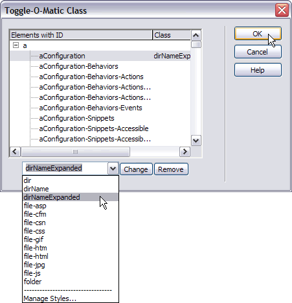Click the horizontal scrollbar thumb
The image size is (292, 303).
75,152
